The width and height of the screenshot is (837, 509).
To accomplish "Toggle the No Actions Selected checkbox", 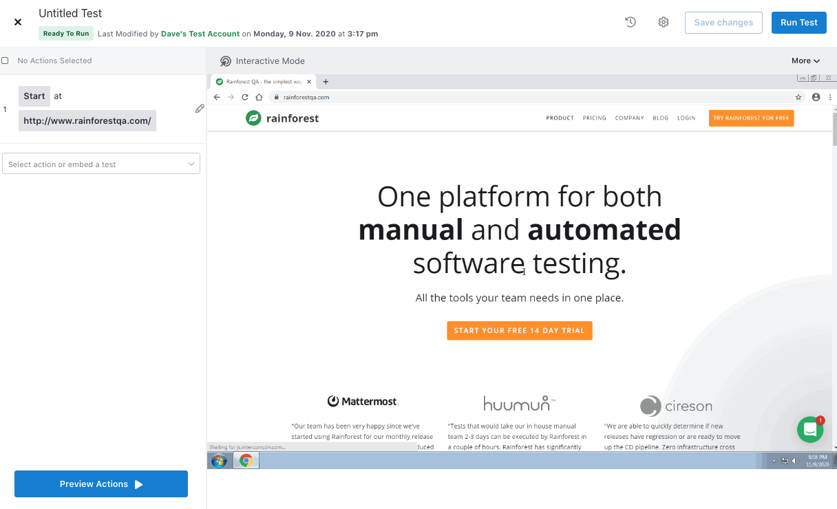I will [6, 61].
